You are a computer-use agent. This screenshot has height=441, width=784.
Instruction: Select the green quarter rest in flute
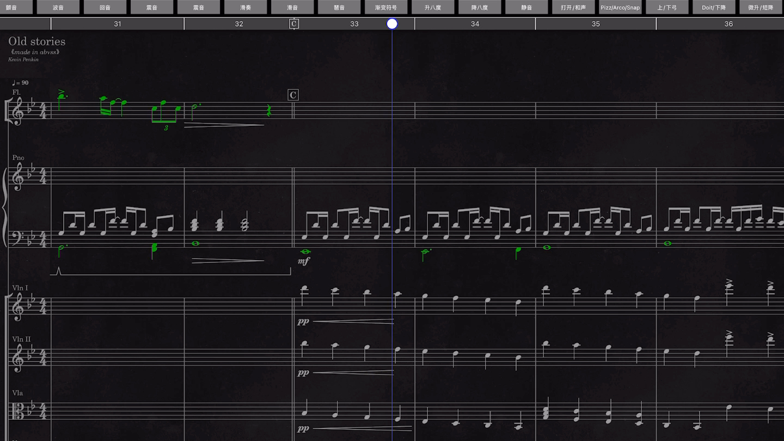coord(268,111)
